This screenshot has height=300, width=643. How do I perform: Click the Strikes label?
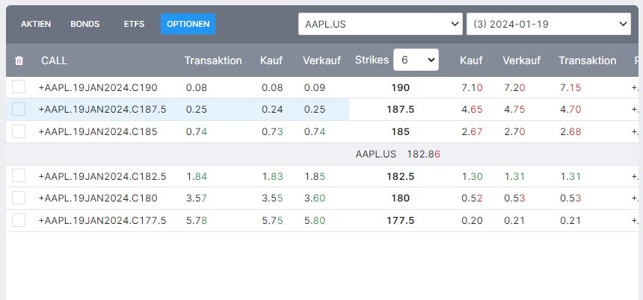[x=372, y=60]
